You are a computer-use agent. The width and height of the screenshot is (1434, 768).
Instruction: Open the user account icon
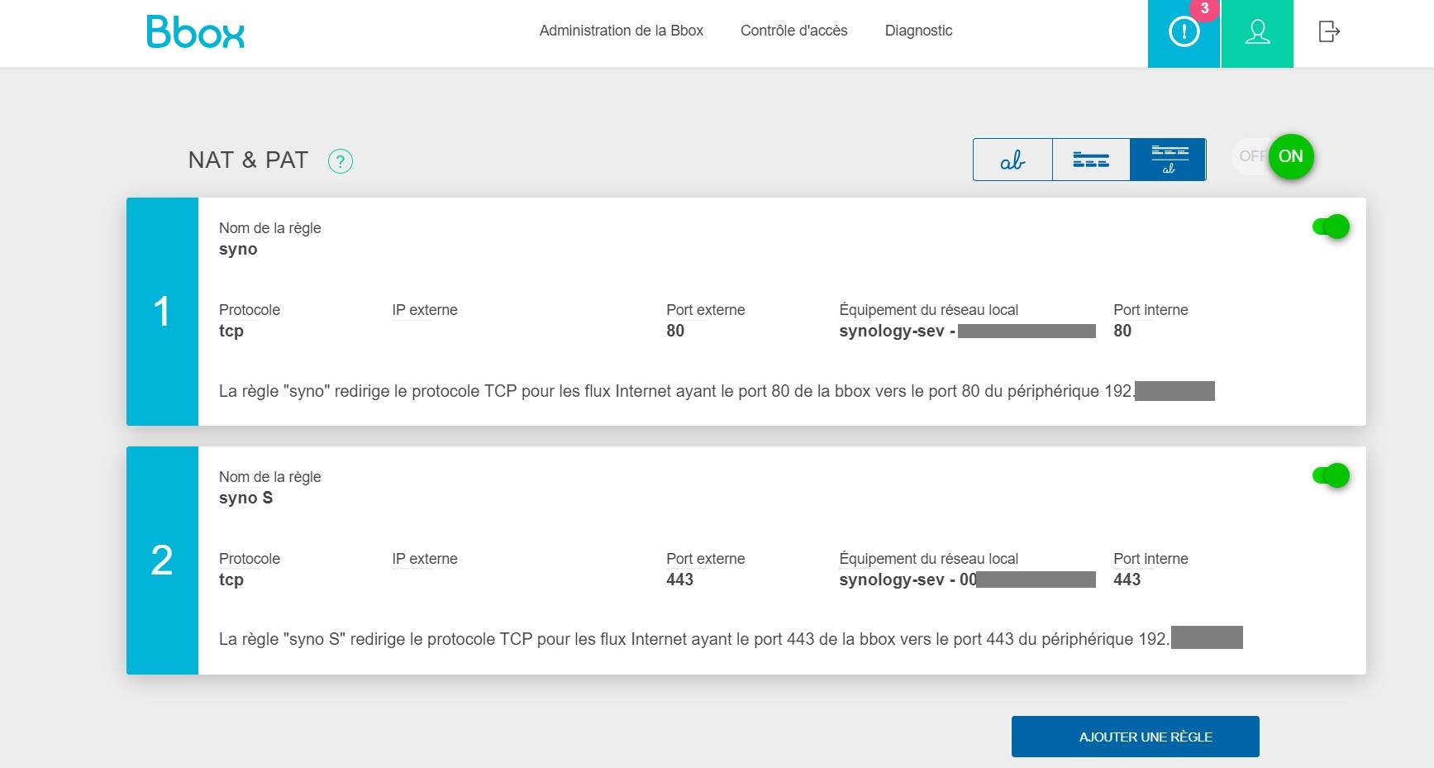pos(1257,33)
